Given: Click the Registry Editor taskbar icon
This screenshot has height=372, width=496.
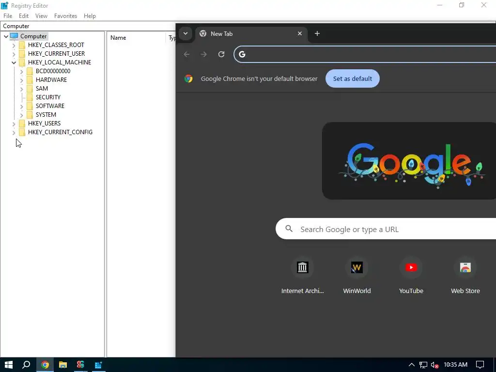Looking at the screenshot, I should pos(98,365).
